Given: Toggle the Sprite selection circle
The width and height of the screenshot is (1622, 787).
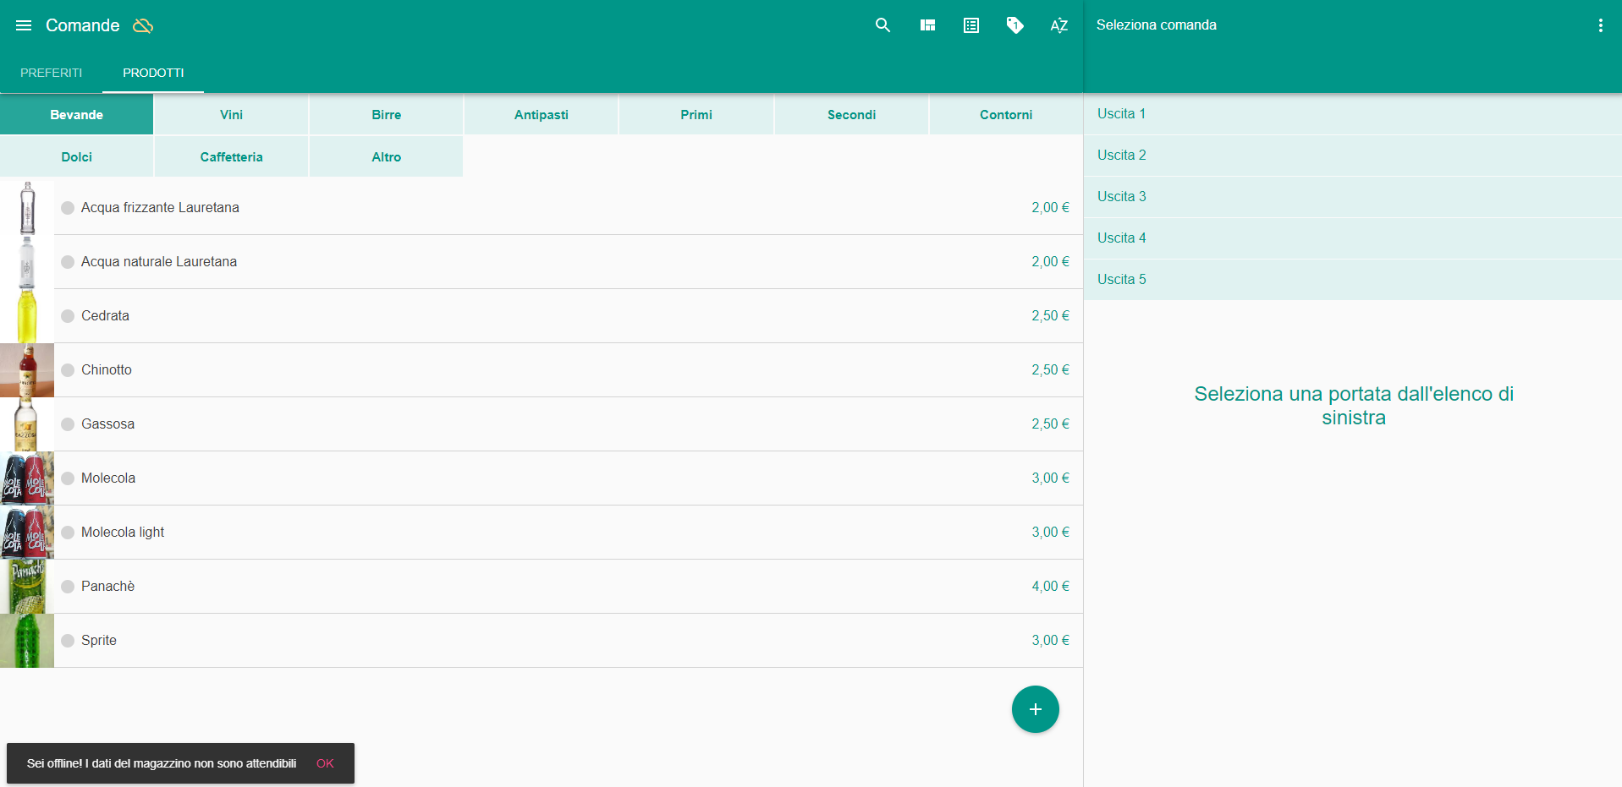Looking at the screenshot, I should coord(68,641).
